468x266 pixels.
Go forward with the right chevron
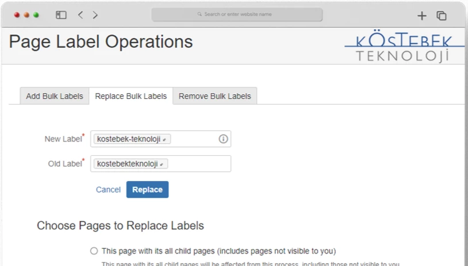[x=95, y=15]
